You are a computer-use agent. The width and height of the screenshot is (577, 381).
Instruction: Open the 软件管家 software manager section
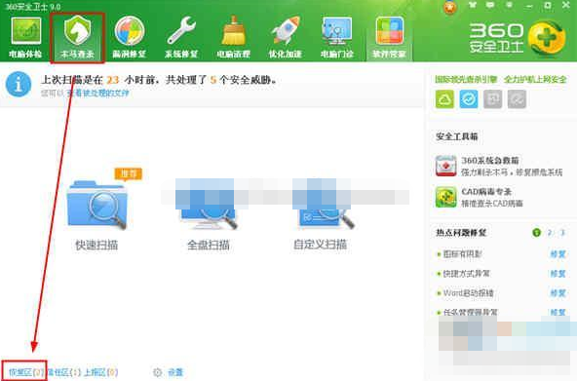coord(389,37)
